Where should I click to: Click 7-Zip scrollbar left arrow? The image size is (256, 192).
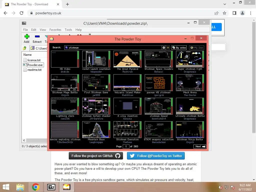click(24, 140)
